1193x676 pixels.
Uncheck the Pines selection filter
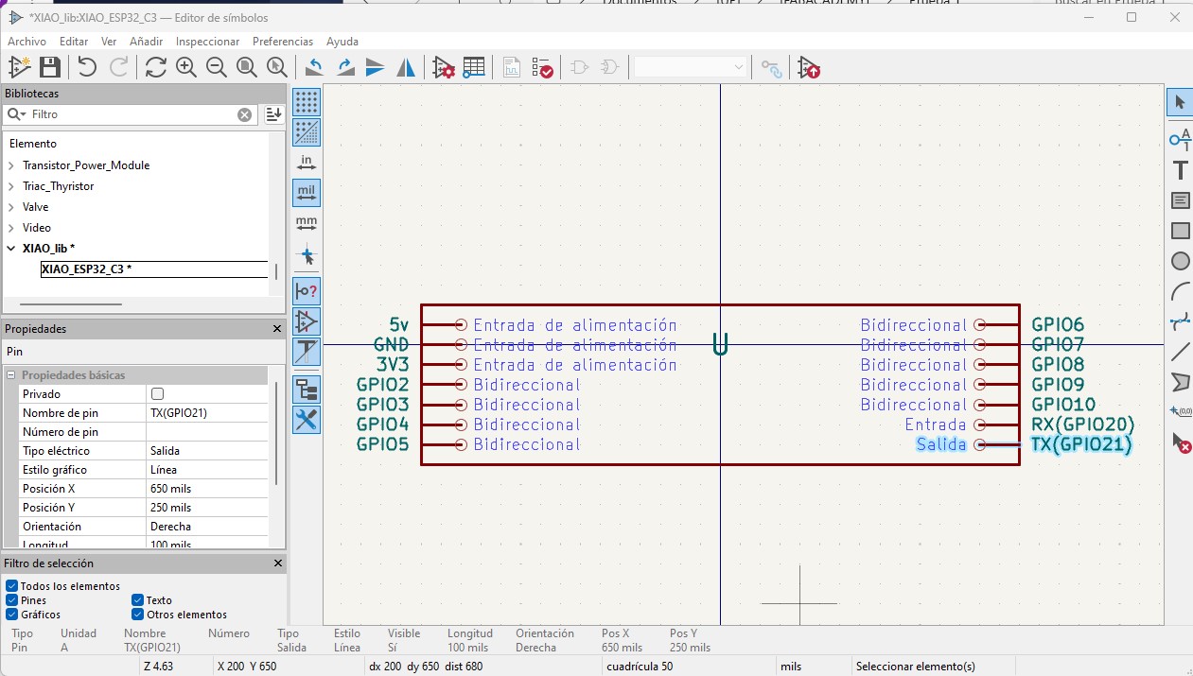[x=12, y=600]
